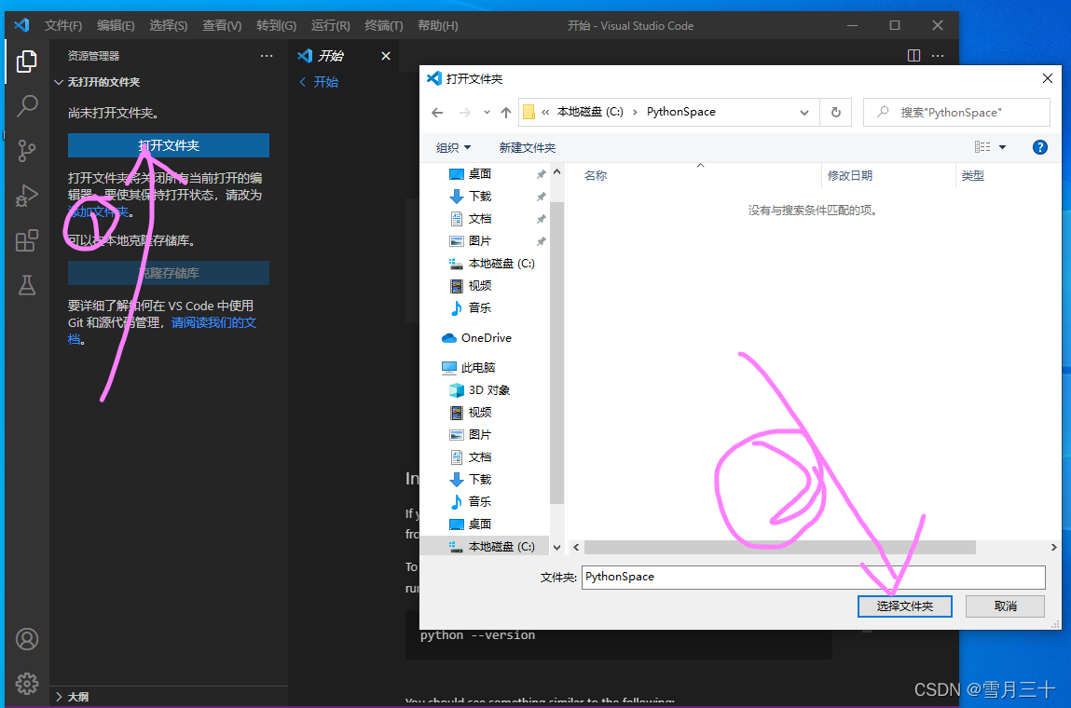Close the 打开文件夹 dialog
1071x708 pixels.
click(x=1047, y=78)
